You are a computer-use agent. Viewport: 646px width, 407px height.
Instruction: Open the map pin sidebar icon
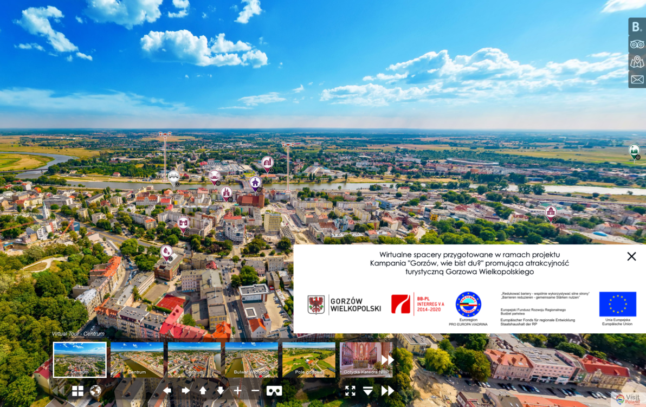[637, 62]
